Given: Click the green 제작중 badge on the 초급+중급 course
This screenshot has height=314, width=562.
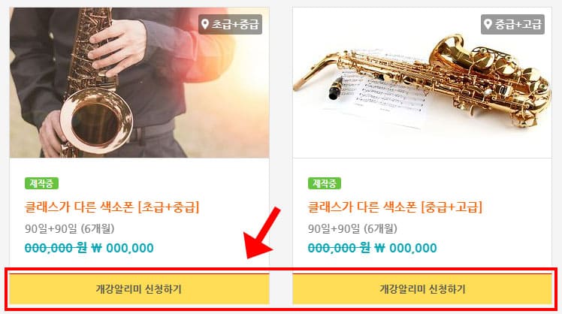Looking at the screenshot, I should click(x=41, y=183).
